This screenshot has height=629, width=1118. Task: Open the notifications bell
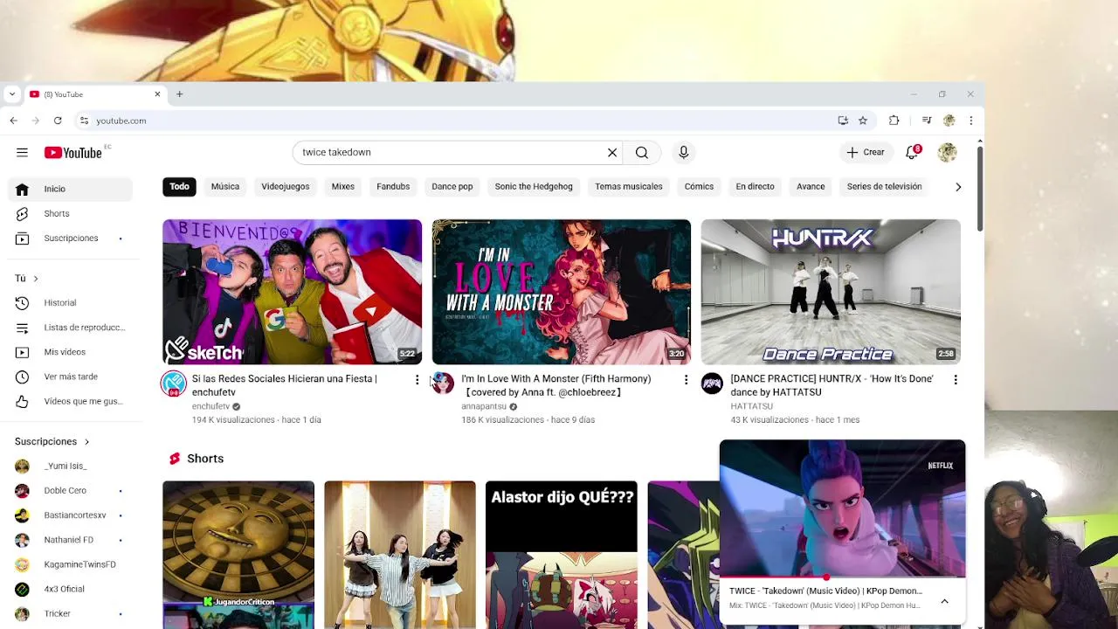[x=912, y=152]
